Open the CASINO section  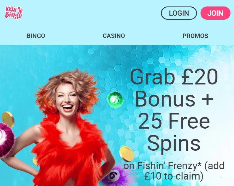point(114,36)
